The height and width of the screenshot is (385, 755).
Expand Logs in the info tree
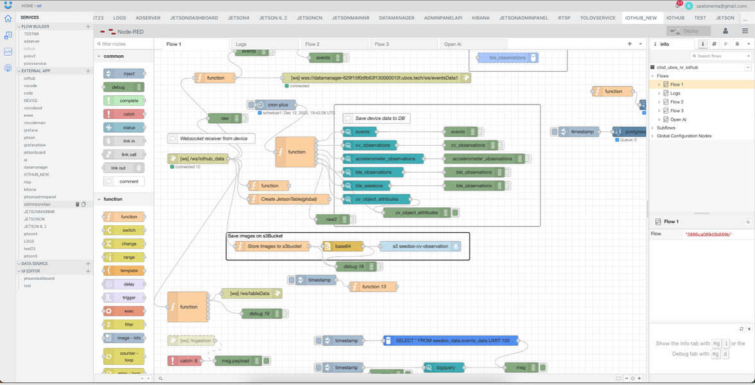coord(659,93)
